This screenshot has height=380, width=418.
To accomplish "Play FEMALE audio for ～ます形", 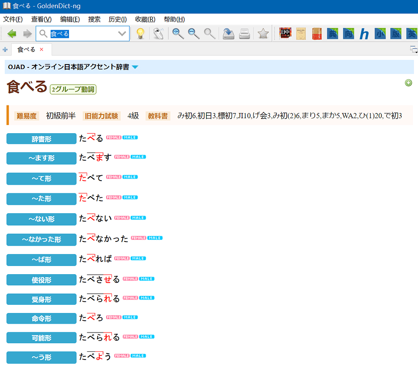I will pos(122,157).
